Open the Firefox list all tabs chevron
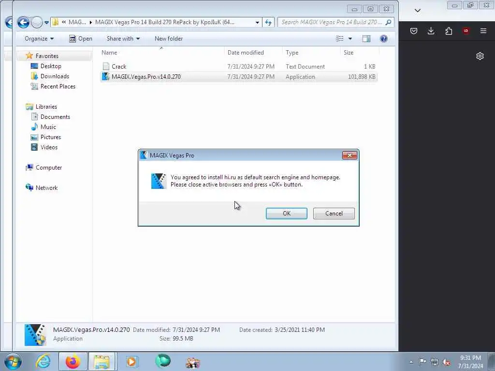The image size is (495, 371). pyautogui.click(x=417, y=11)
